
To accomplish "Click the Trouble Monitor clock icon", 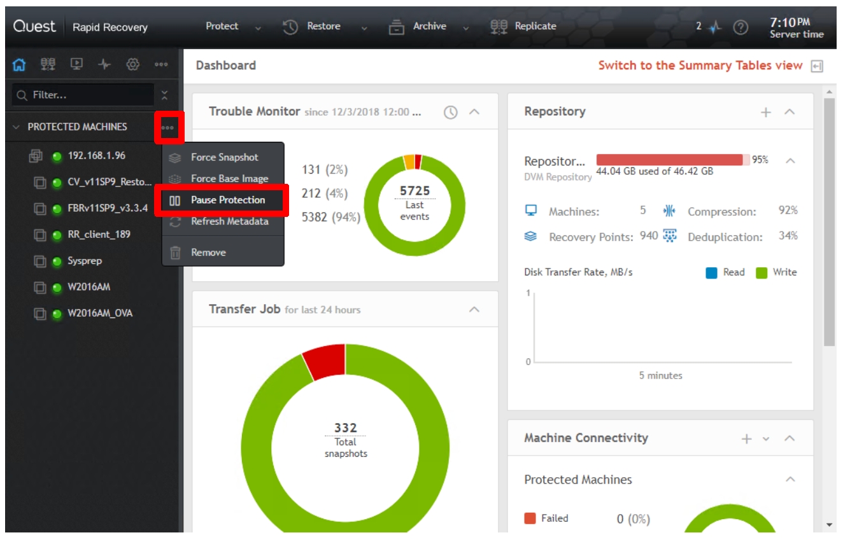I will click(451, 113).
